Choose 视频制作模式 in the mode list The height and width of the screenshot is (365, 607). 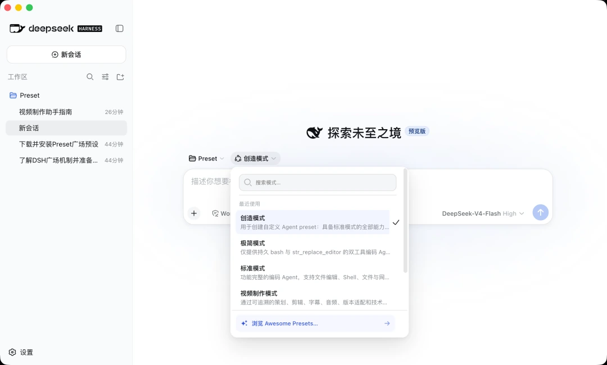coord(315,298)
